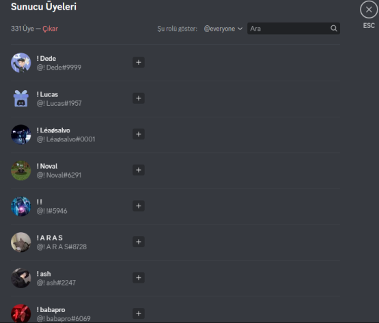The image size is (379, 323).
Task: Add role to ! A R A S member
Action: [139, 242]
